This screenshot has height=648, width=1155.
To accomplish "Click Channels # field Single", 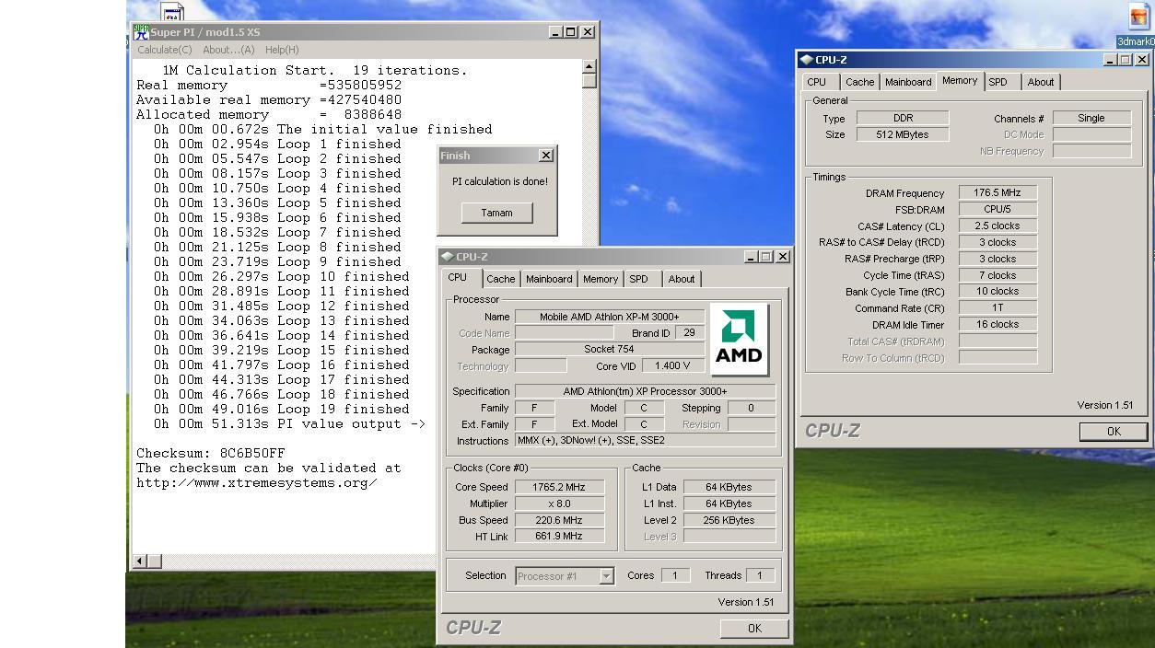I will tap(1091, 118).
